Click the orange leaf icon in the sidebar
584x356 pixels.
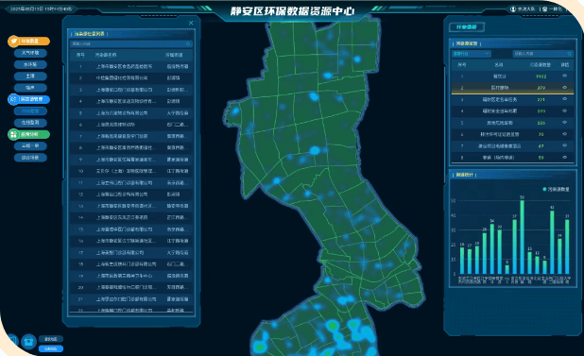click(x=13, y=41)
